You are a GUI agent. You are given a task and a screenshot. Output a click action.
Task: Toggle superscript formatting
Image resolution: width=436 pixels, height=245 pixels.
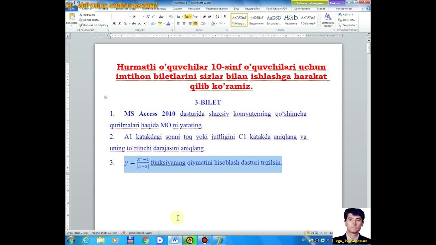(145, 23)
